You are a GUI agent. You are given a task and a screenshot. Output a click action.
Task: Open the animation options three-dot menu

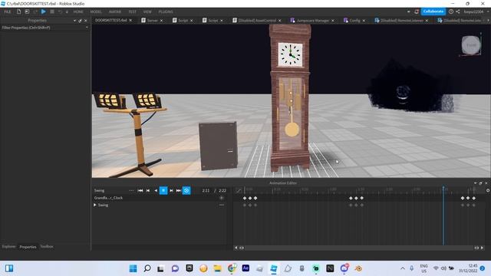click(x=131, y=191)
